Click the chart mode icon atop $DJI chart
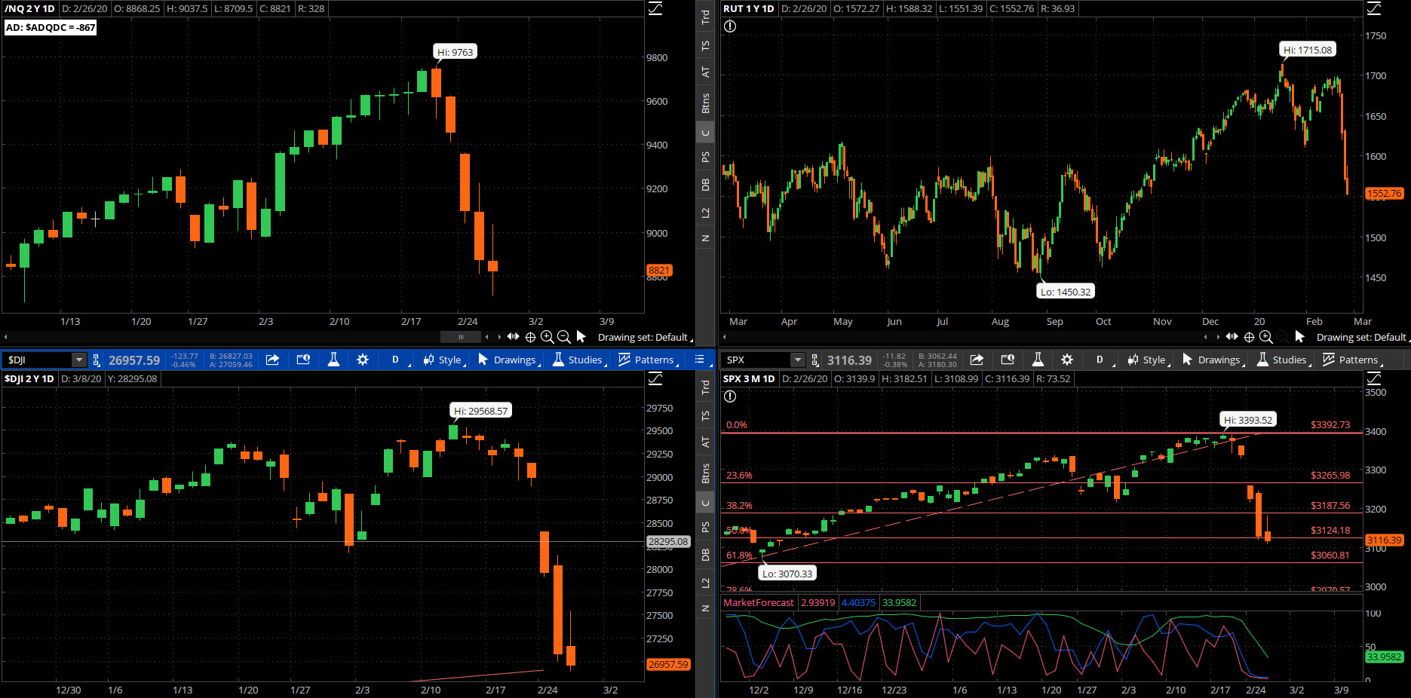 pos(655,378)
